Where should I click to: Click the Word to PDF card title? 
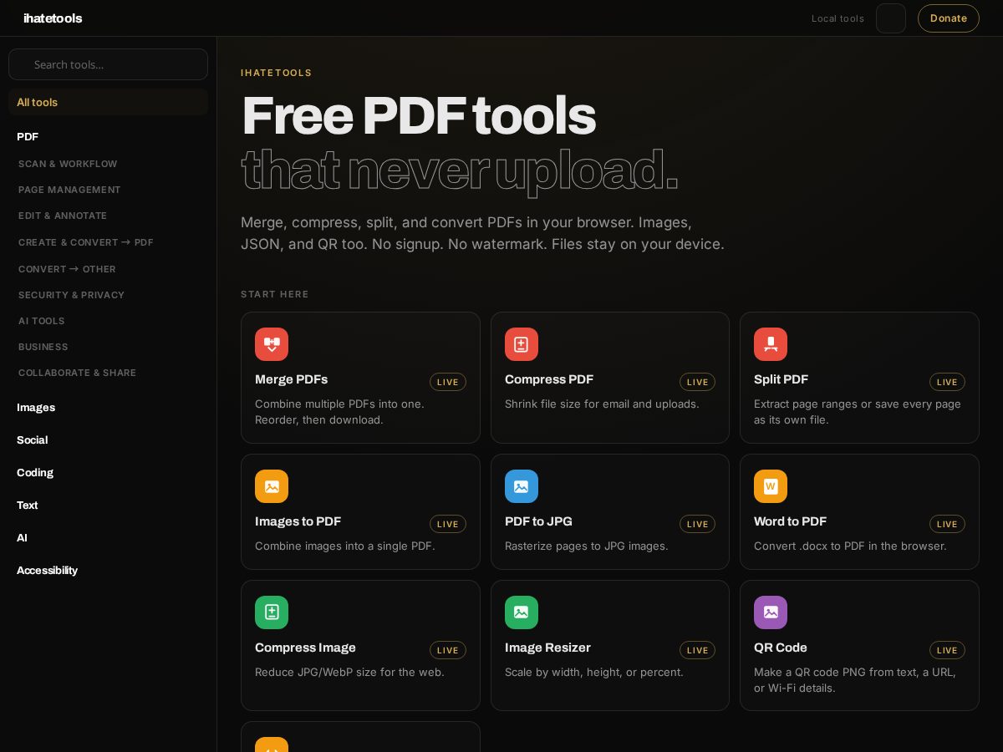tap(790, 521)
